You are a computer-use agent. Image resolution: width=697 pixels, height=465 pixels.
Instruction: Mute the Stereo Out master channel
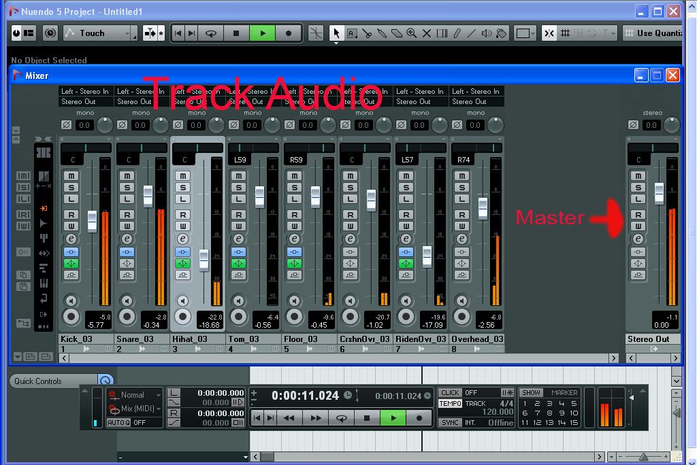[638, 176]
